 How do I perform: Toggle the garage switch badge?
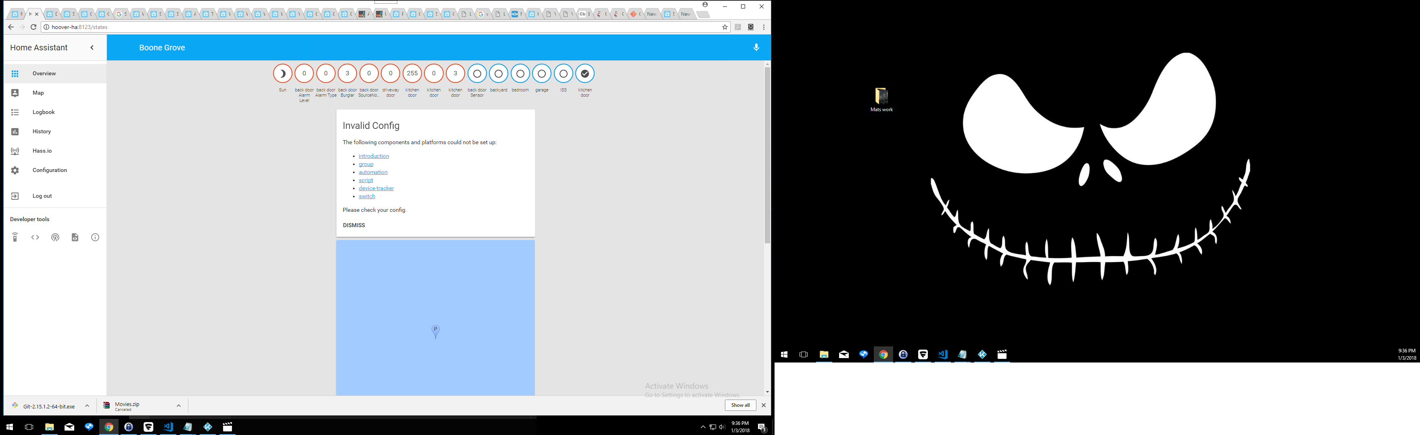click(x=541, y=72)
